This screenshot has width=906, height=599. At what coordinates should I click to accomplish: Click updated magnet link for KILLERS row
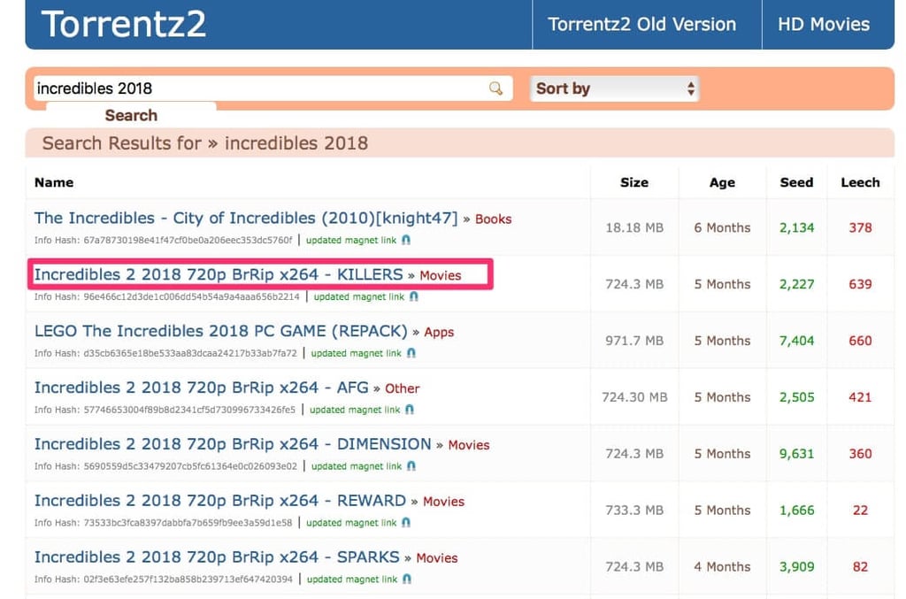(359, 296)
